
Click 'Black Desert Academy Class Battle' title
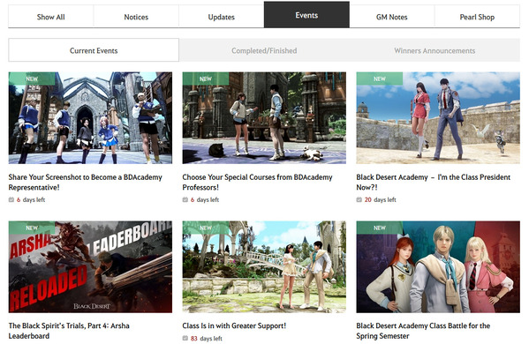tap(423, 331)
